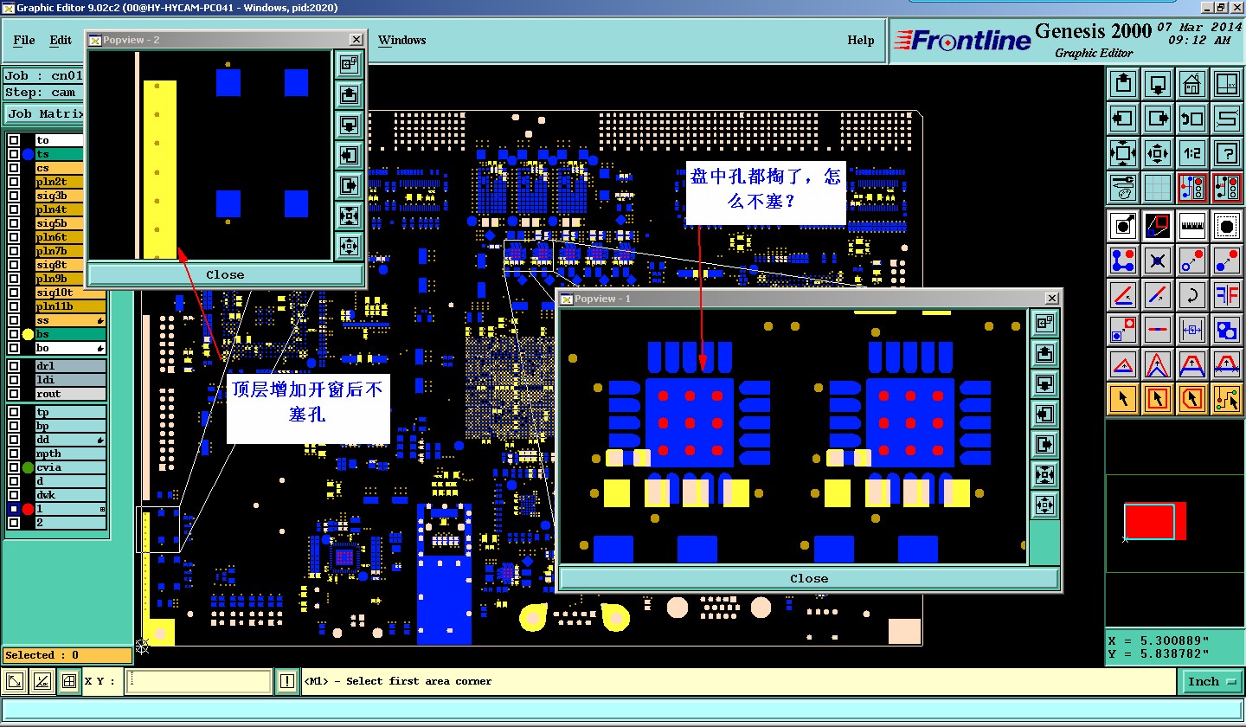Click the zoom-in arrows icon in Popview-2 toolbar

(x=350, y=216)
